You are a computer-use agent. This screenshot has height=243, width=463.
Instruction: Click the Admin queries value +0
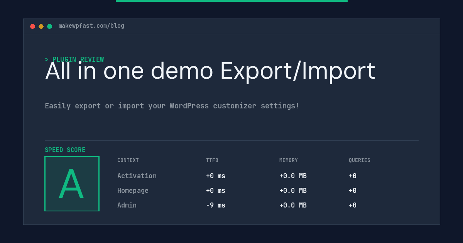[x=353, y=205]
